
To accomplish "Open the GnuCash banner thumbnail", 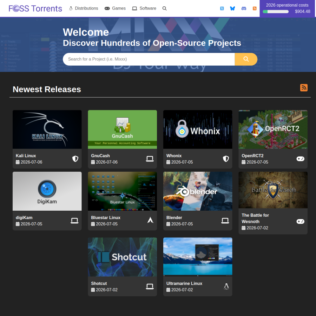I will pyautogui.click(x=122, y=129).
